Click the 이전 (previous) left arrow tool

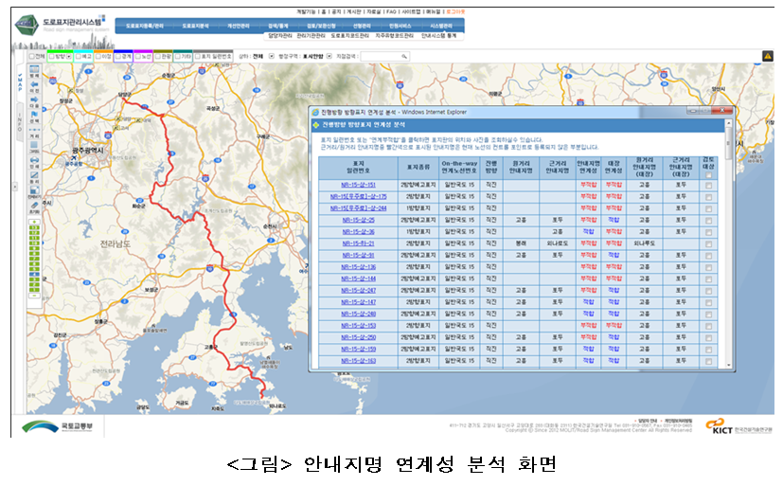coord(35,87)
